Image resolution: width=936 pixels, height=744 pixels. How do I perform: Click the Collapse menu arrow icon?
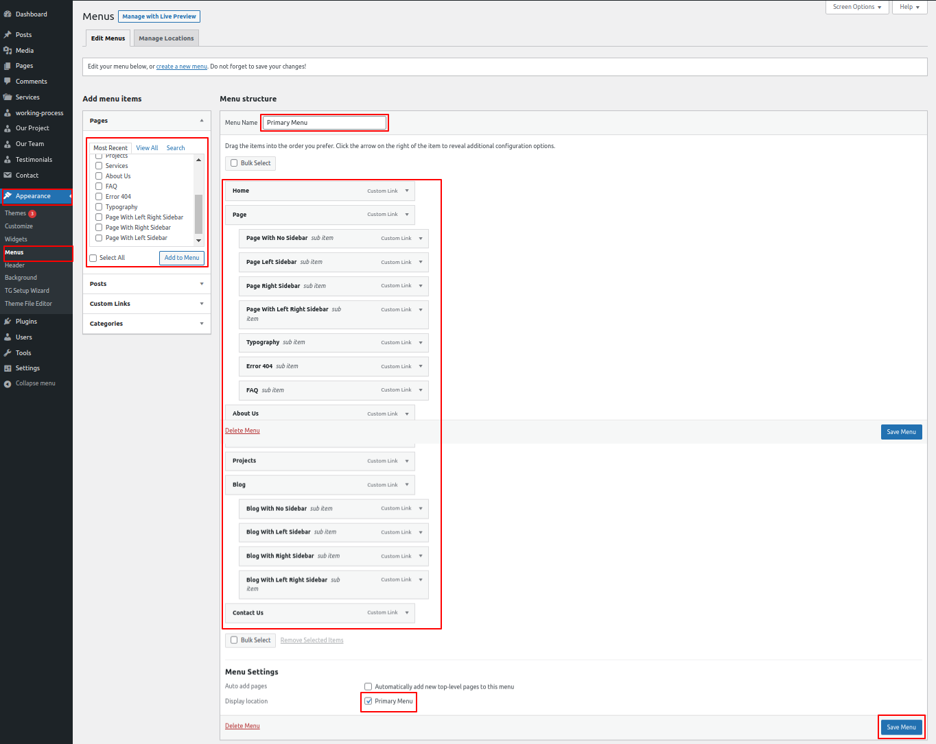pos(8,384)
